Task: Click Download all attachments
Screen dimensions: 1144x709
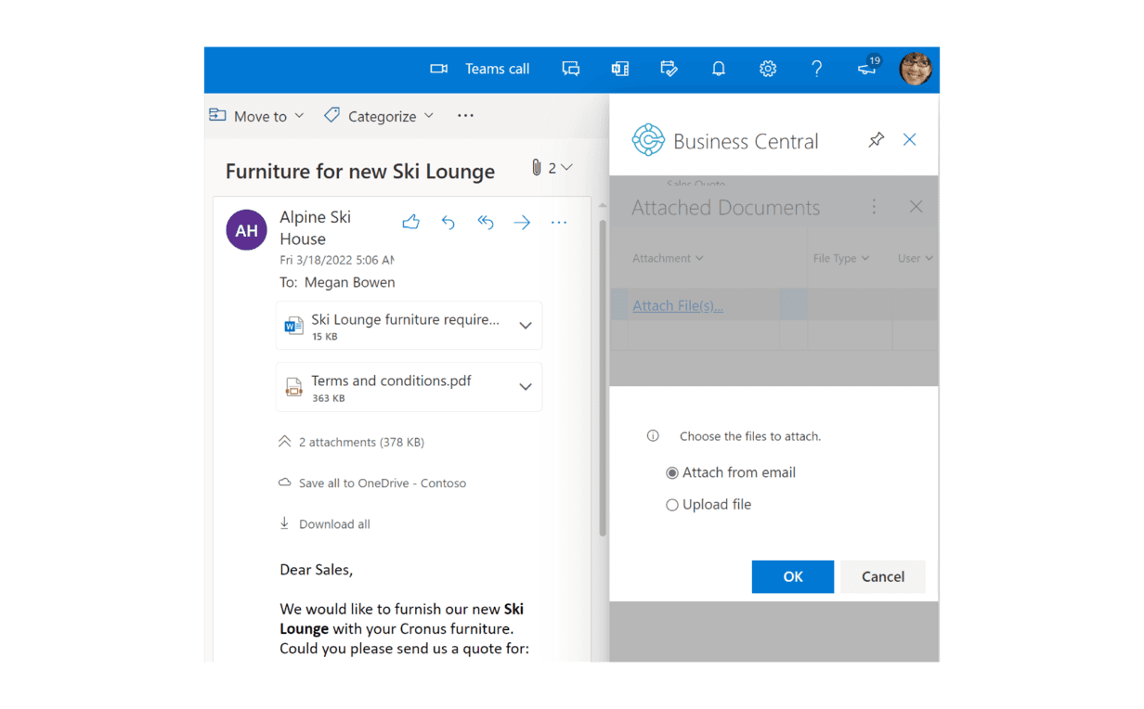Action: 333,524
